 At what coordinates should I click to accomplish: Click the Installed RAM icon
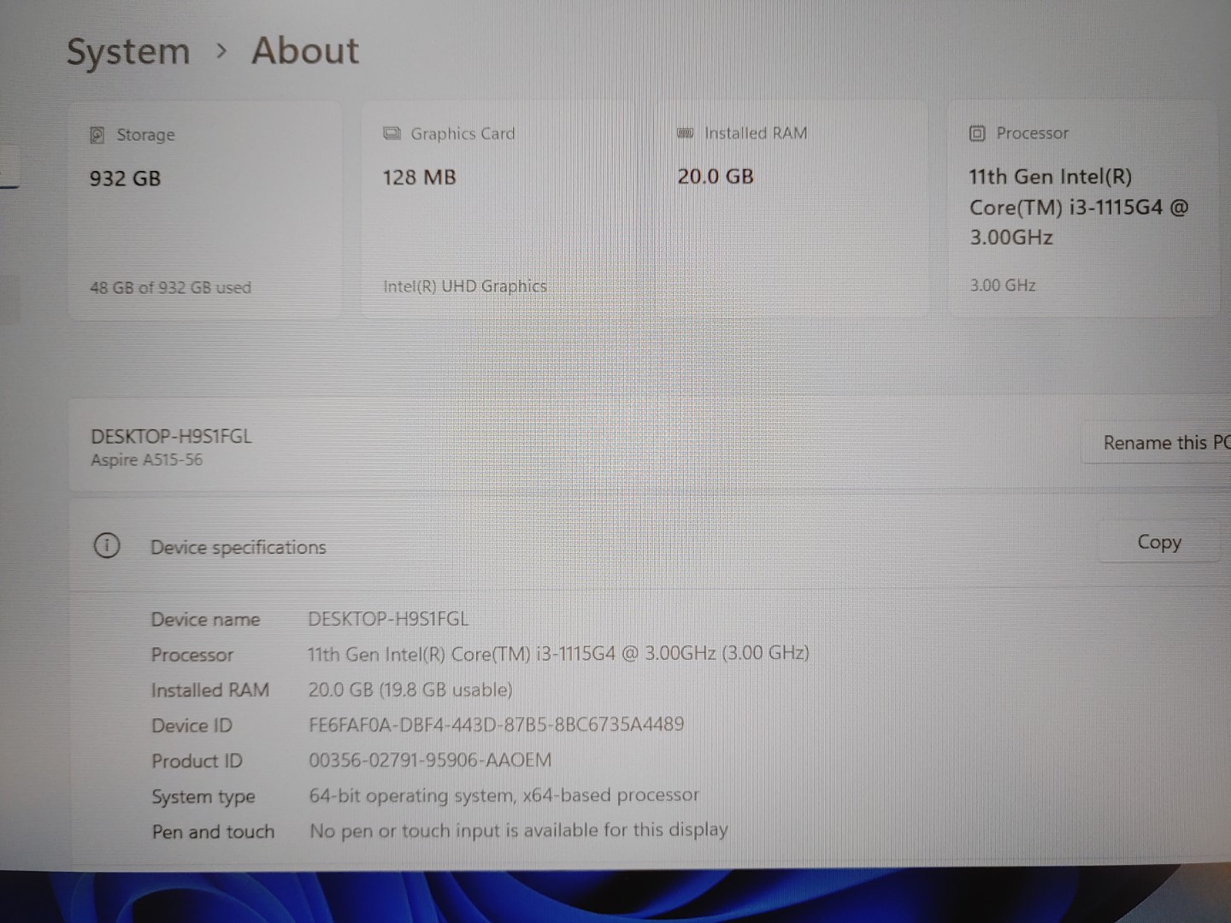(x=685, y=133)
